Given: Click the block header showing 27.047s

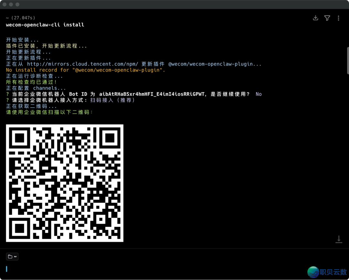Looking at the screenshot, I should (21, 18).
